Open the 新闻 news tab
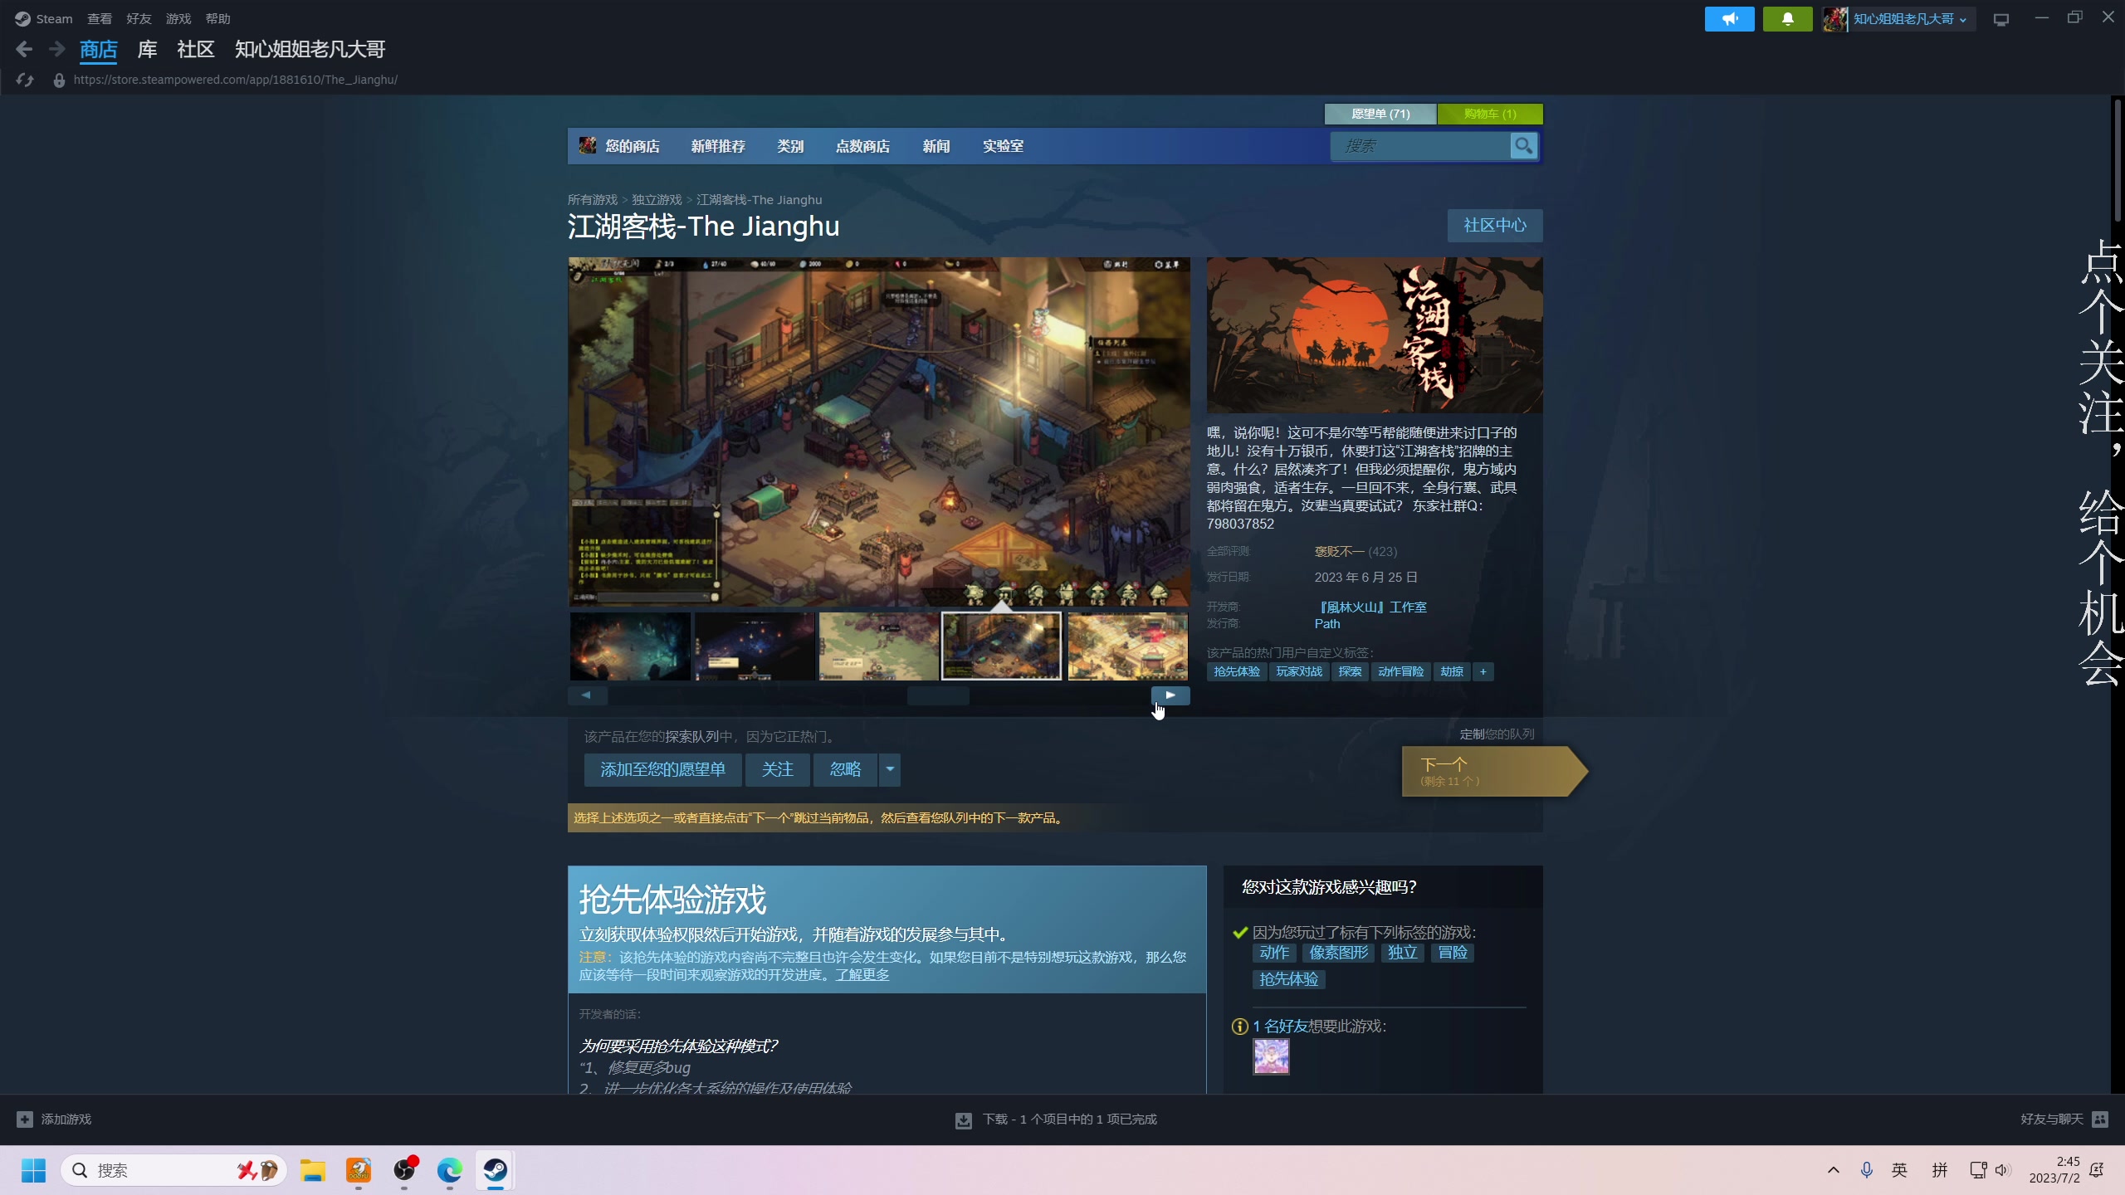 click(936, 146)
